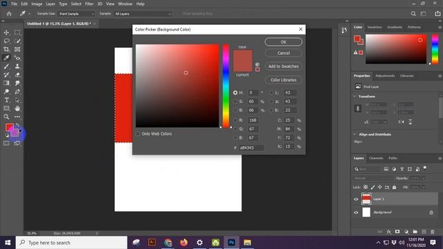Screen dimensions: 443x249
Task: Click the Share icon at top right
Action: pos(437,14)
